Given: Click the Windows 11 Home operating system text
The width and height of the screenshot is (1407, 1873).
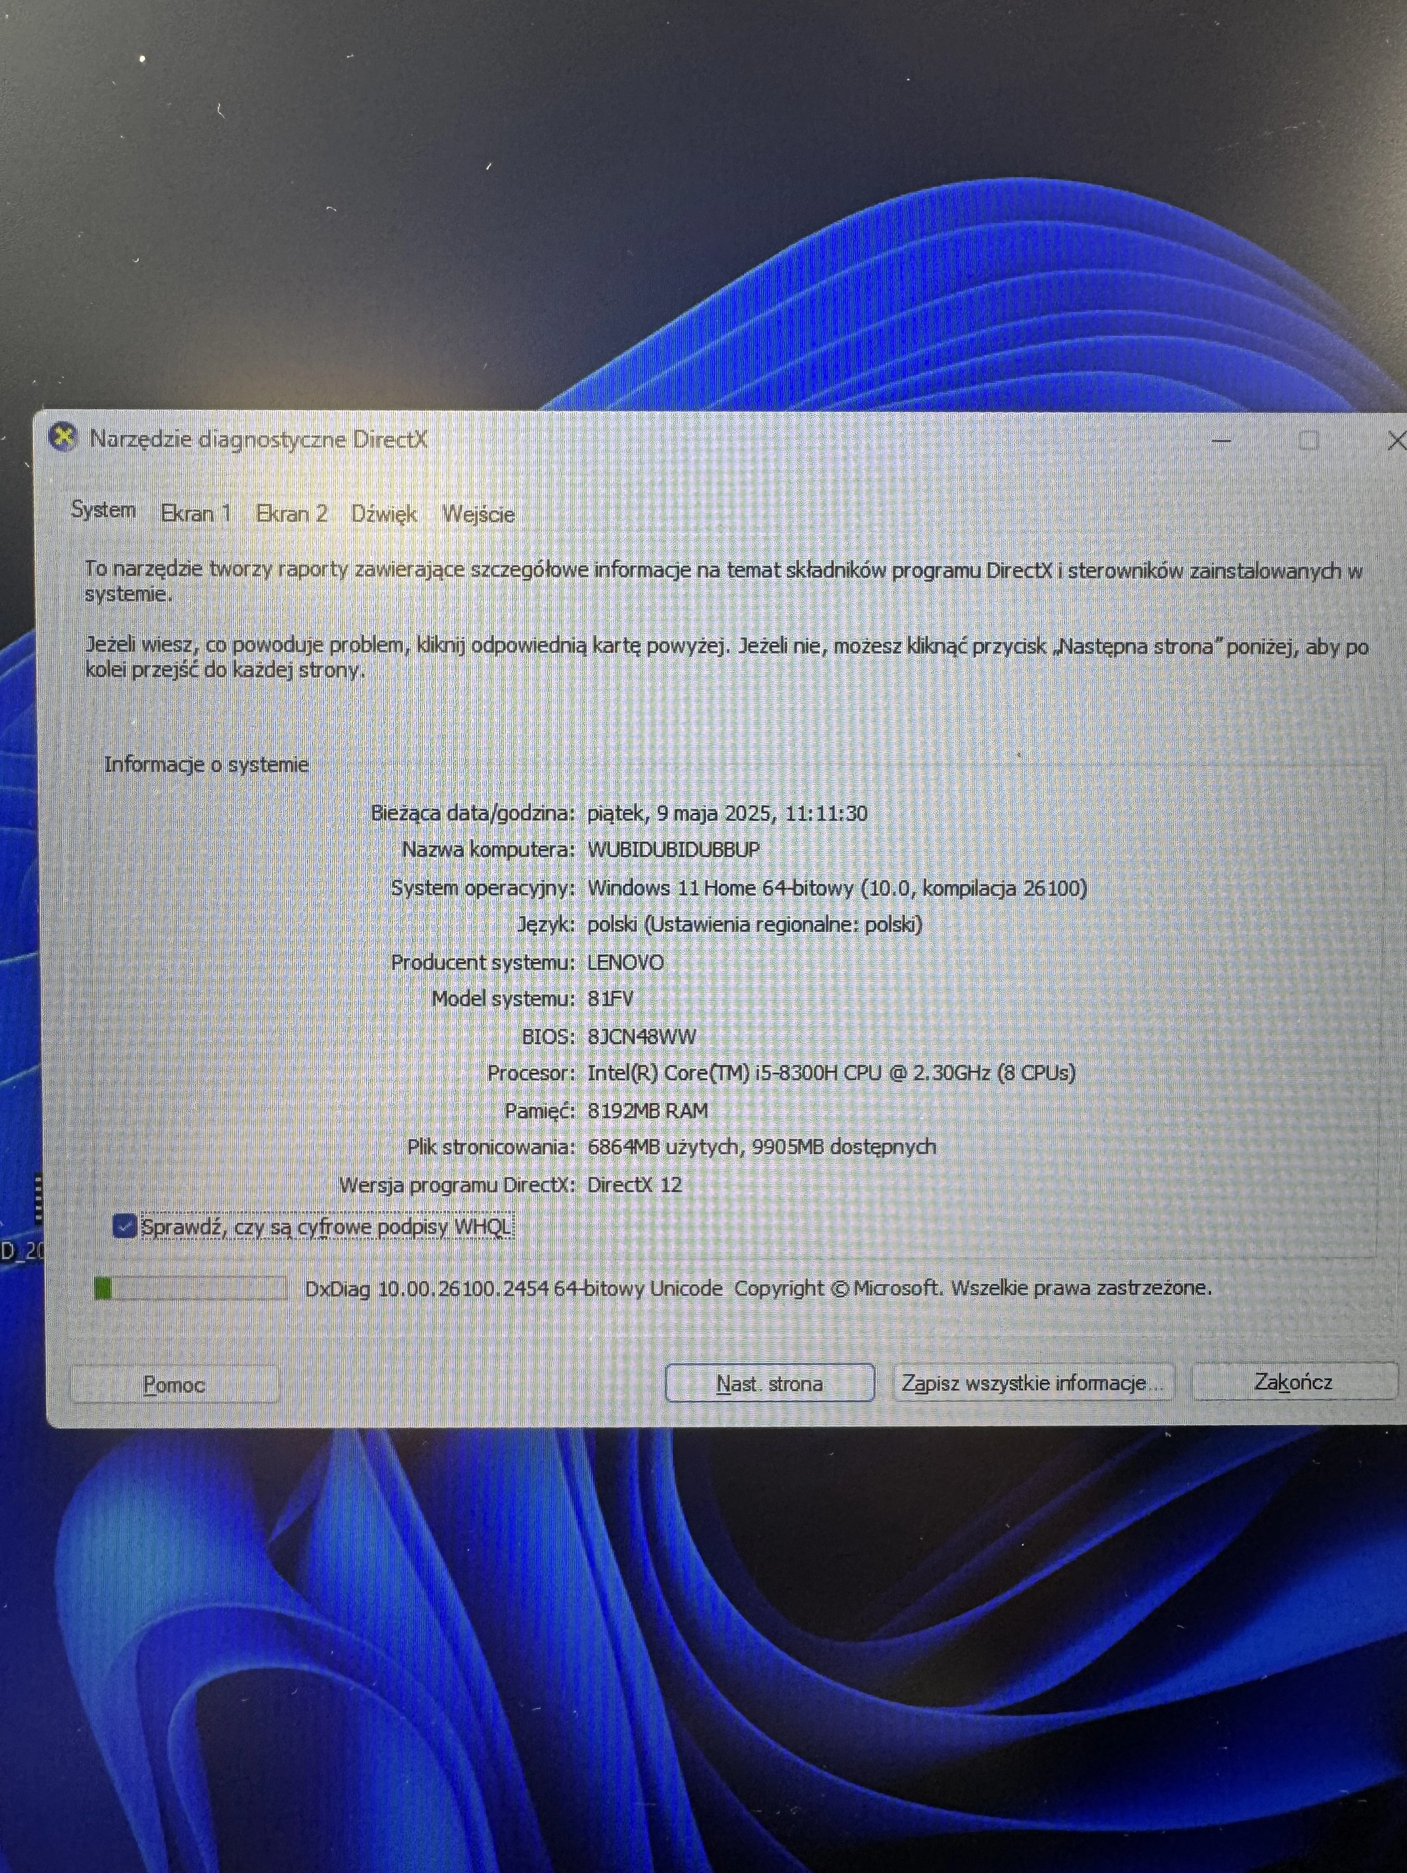Looking at the screenshot, I should [x=837, y=887].
